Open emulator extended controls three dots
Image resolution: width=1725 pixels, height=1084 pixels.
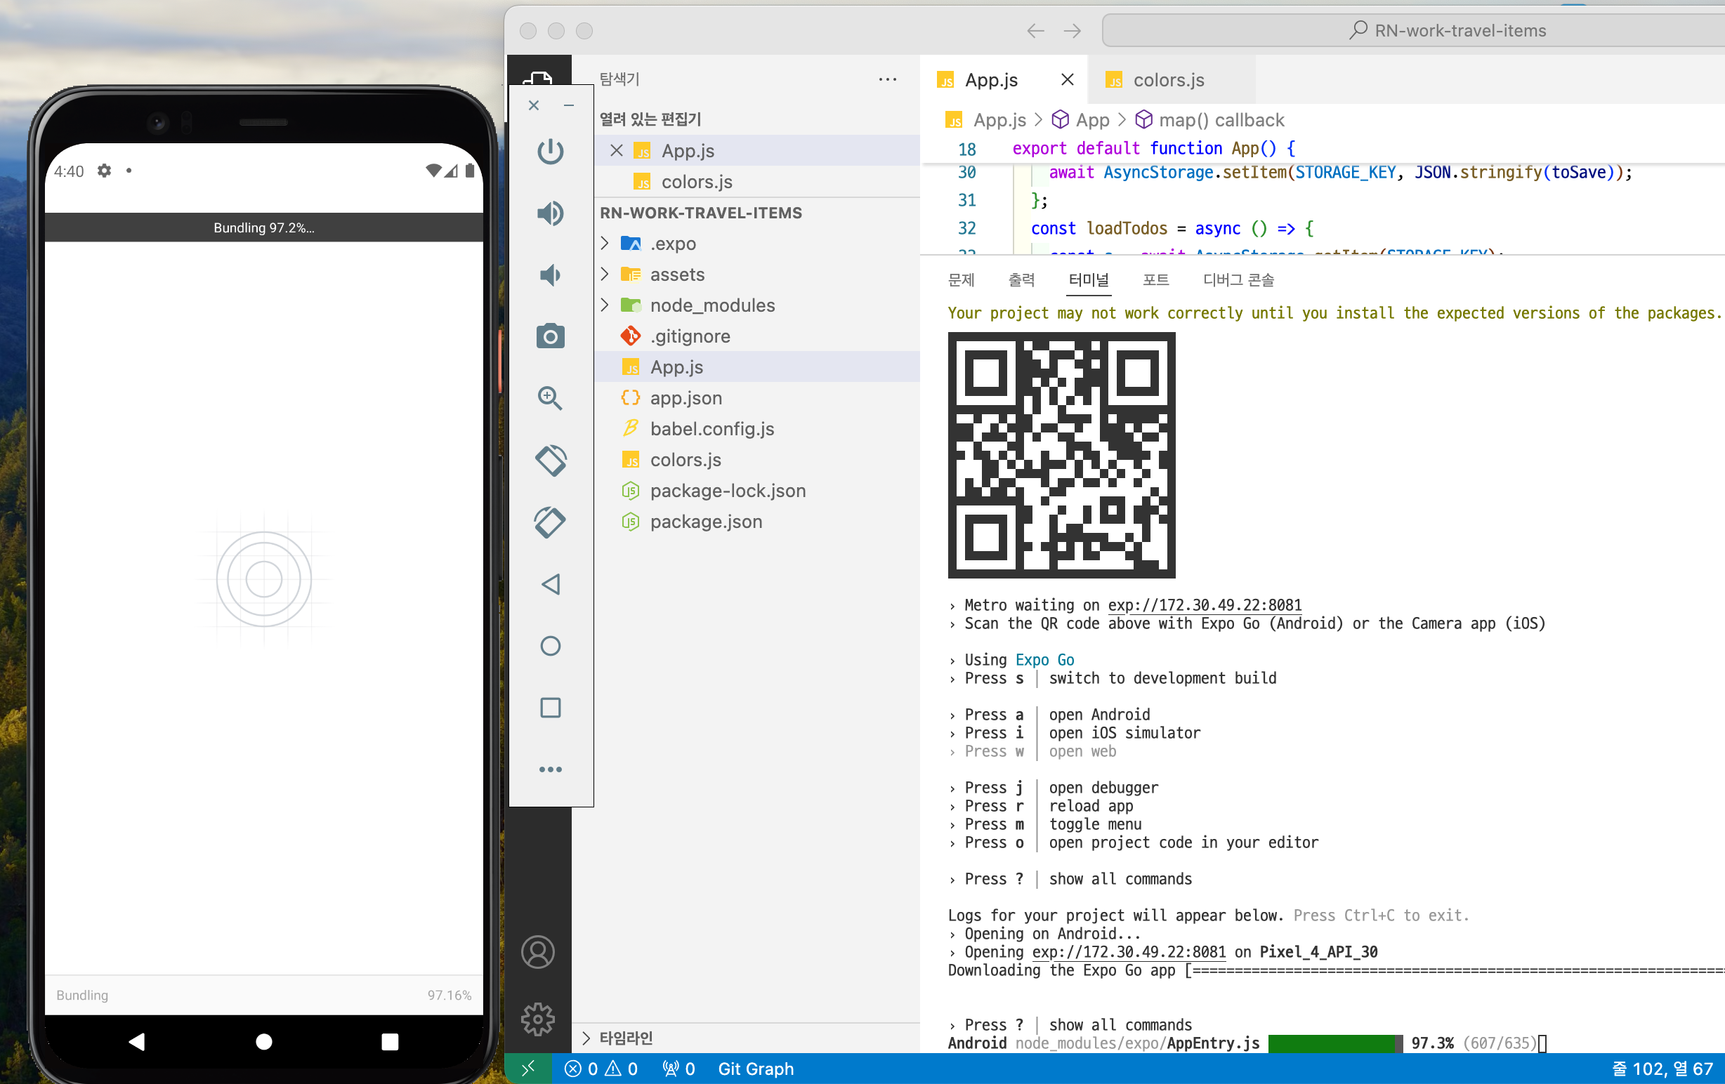coord(550,769)
